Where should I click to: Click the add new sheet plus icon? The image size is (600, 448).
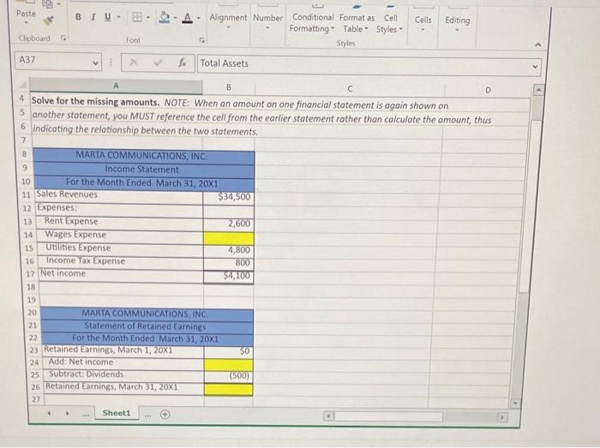pos(165,415)
